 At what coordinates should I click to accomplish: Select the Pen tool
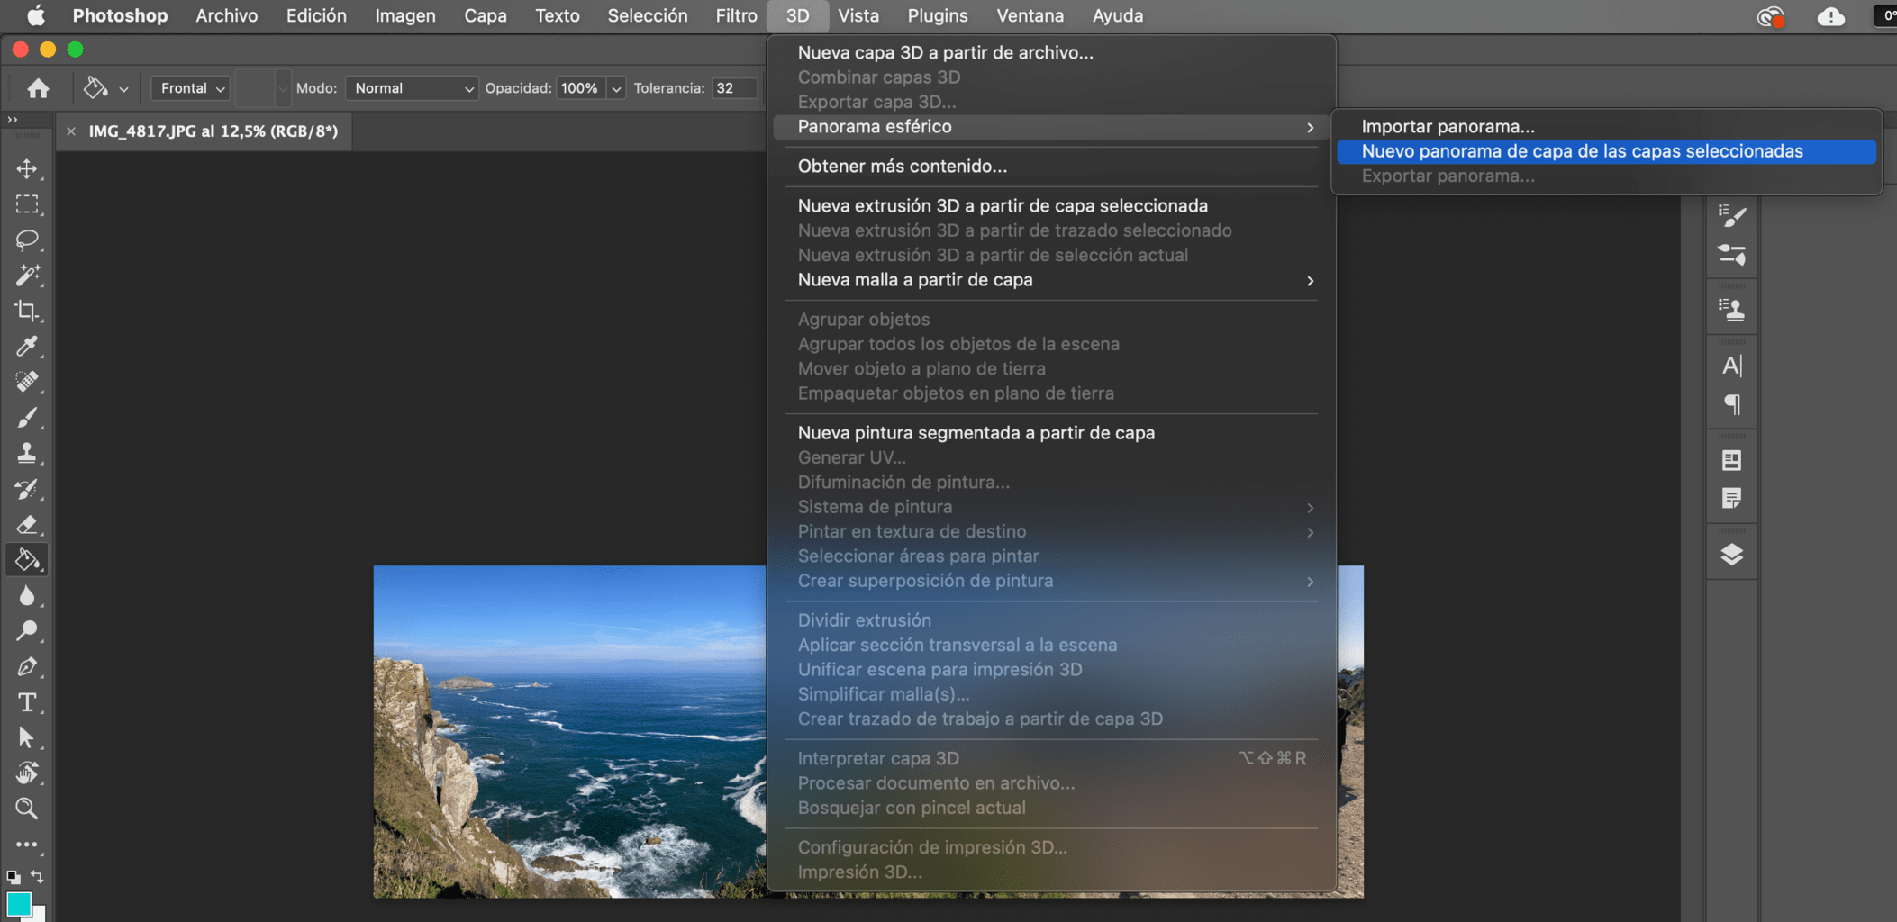click(27, 666)
